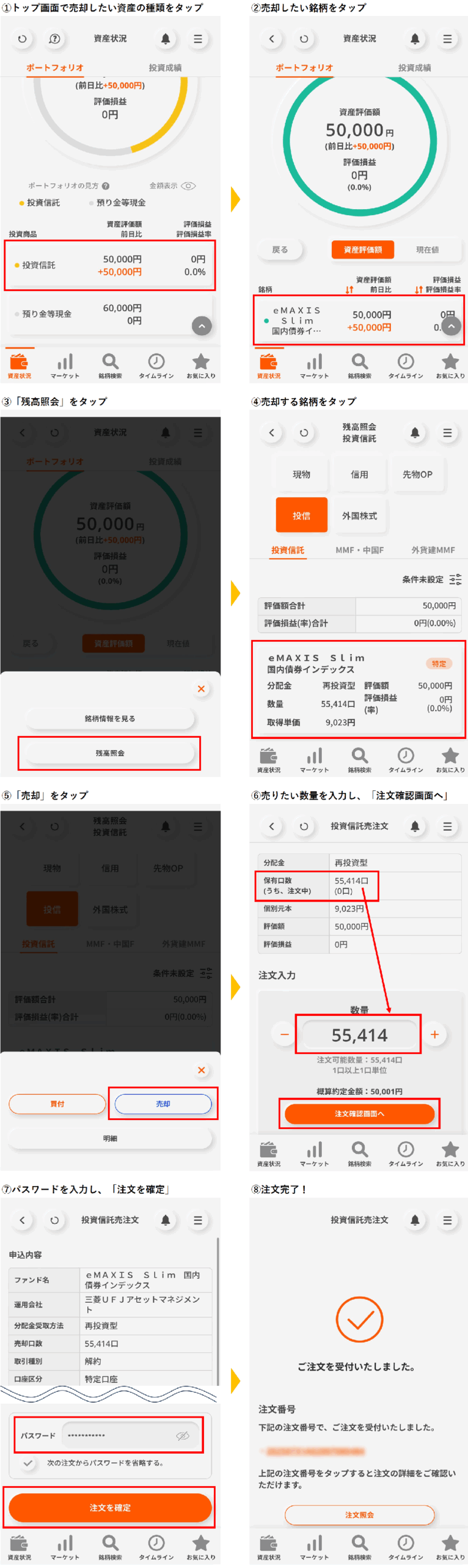468x1565 pixels.
Task: Select the 現在値 toggle tab in step ②
Action: point(427,250)
